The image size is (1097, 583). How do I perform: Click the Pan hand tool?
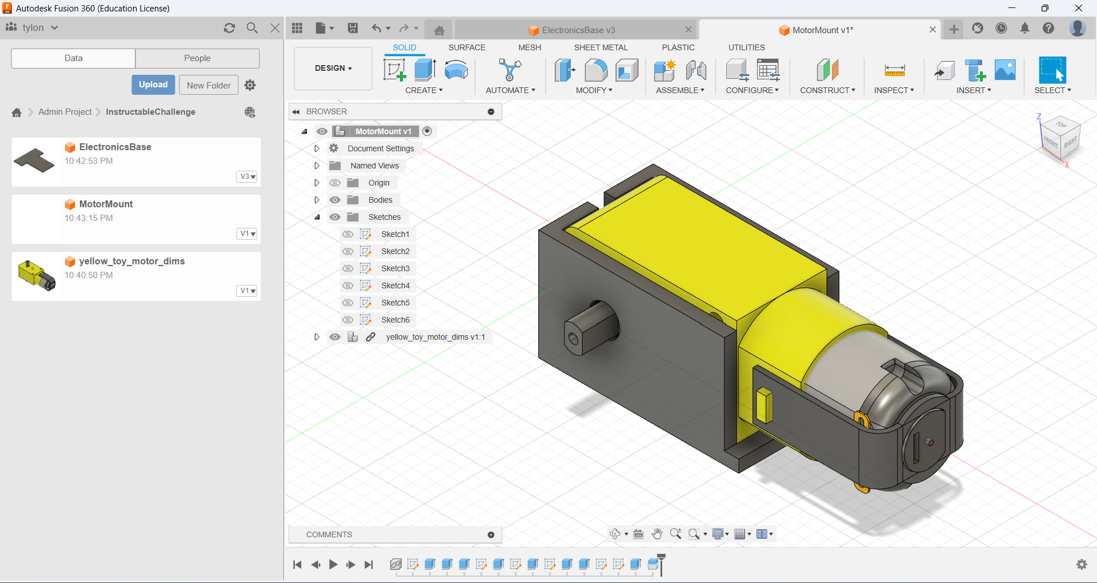click(x=657, y=534)
